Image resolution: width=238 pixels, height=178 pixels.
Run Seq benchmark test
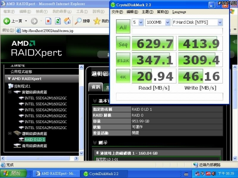click(x=123, y=43)
